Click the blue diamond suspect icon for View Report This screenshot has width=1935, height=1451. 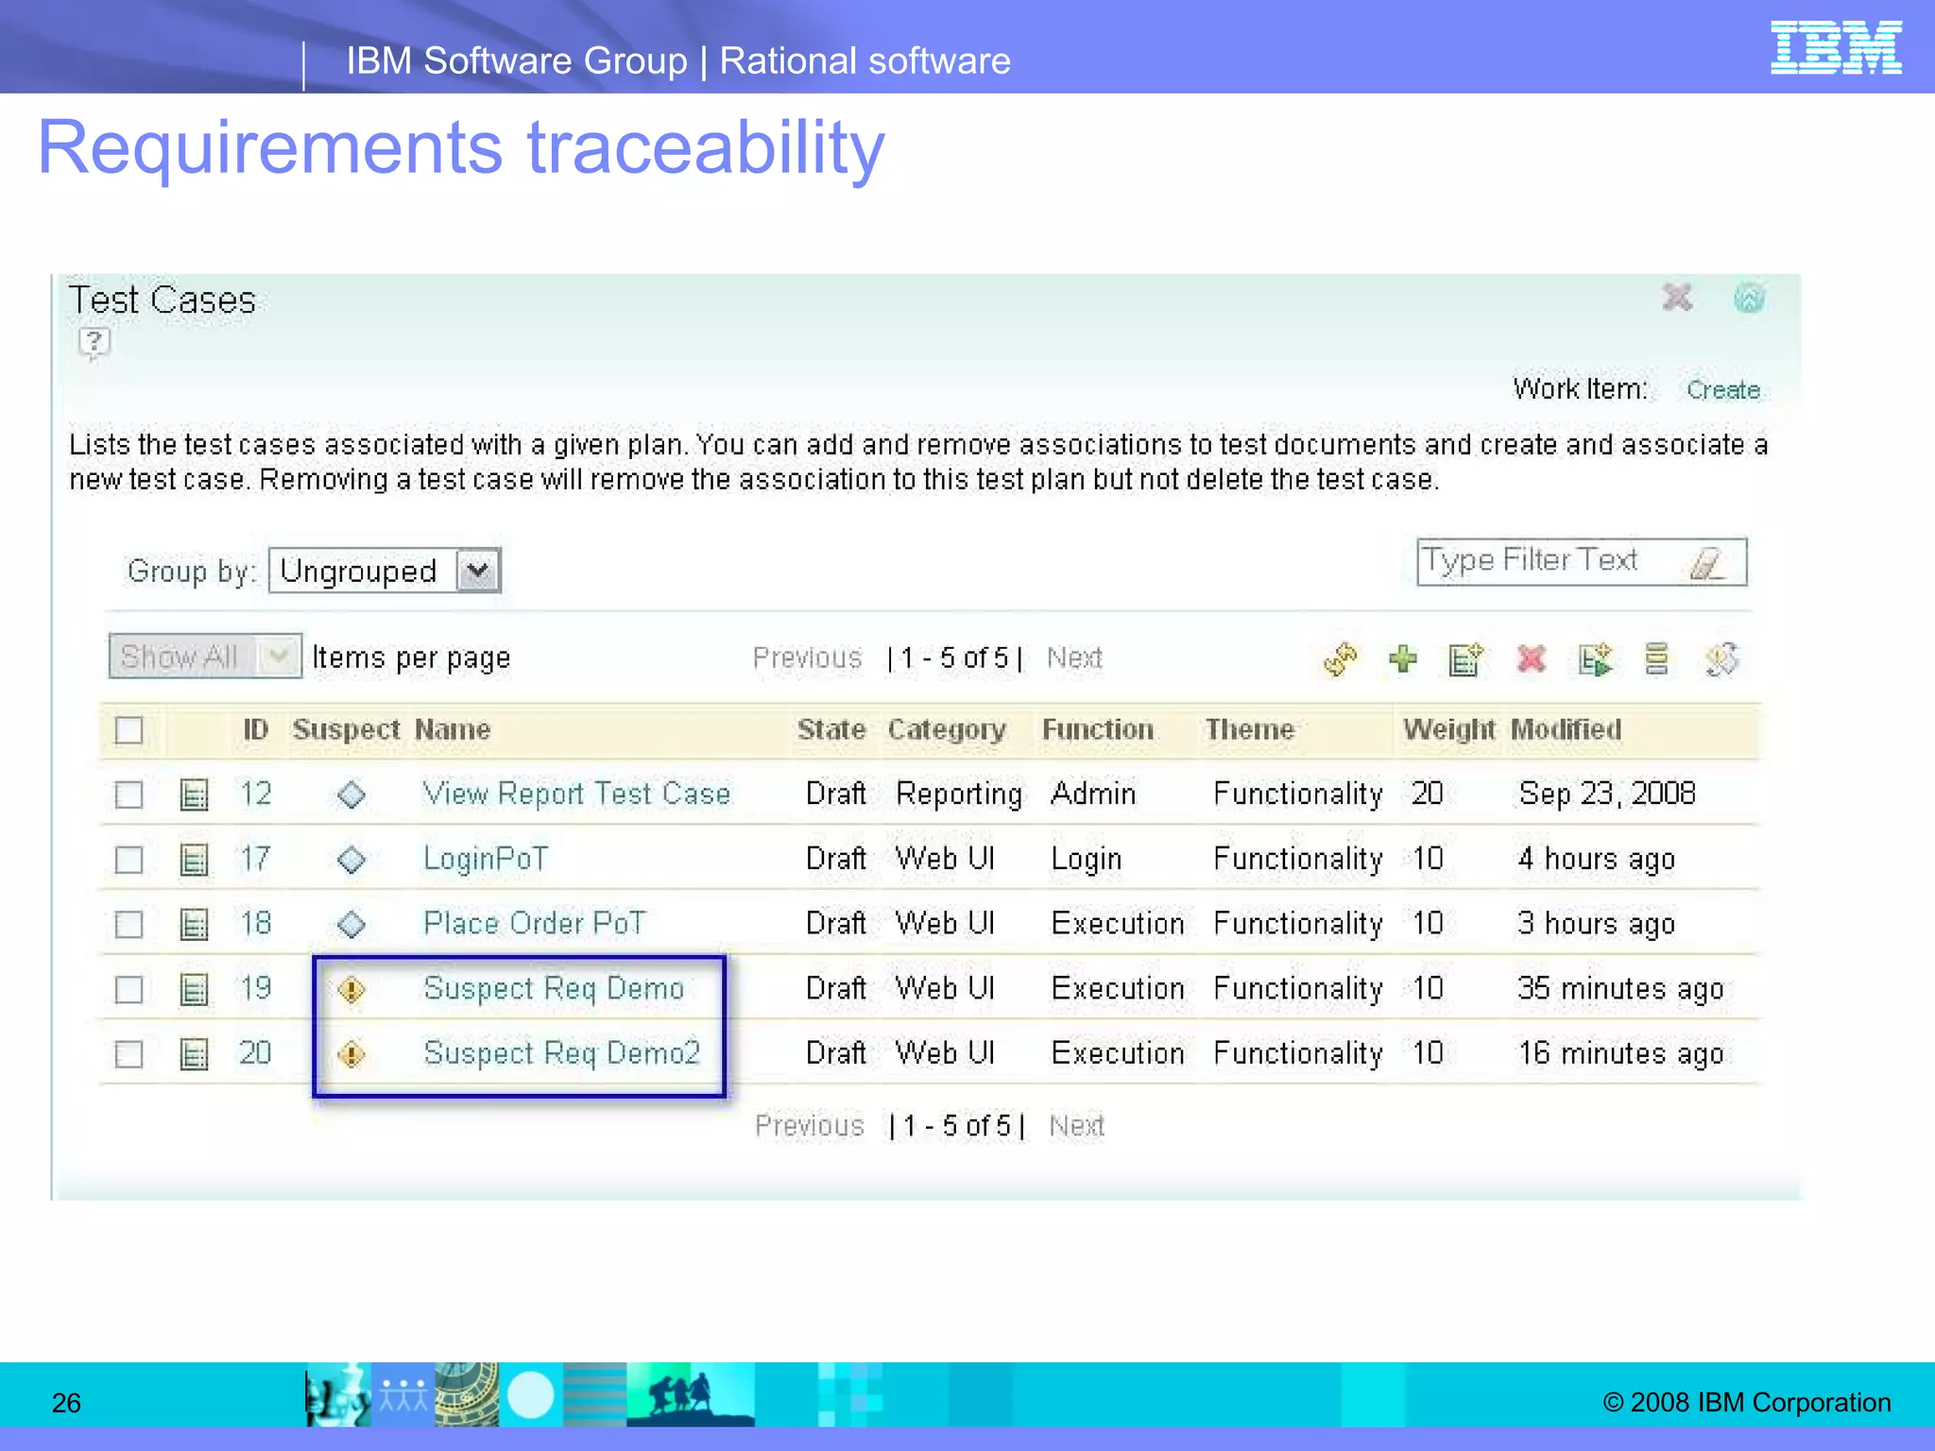coord(351,794)
